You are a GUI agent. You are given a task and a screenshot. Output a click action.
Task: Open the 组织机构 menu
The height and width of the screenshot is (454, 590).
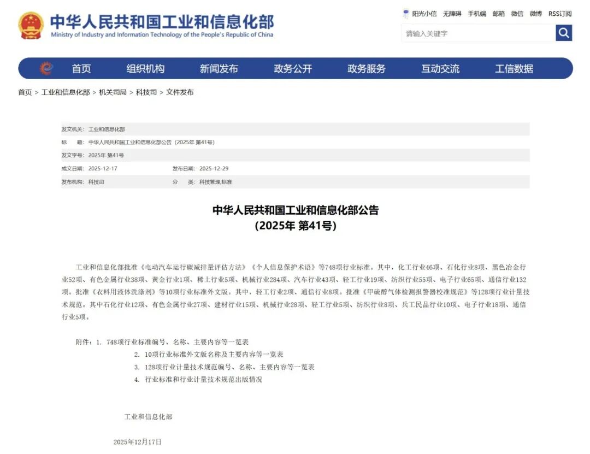[145, 69]
